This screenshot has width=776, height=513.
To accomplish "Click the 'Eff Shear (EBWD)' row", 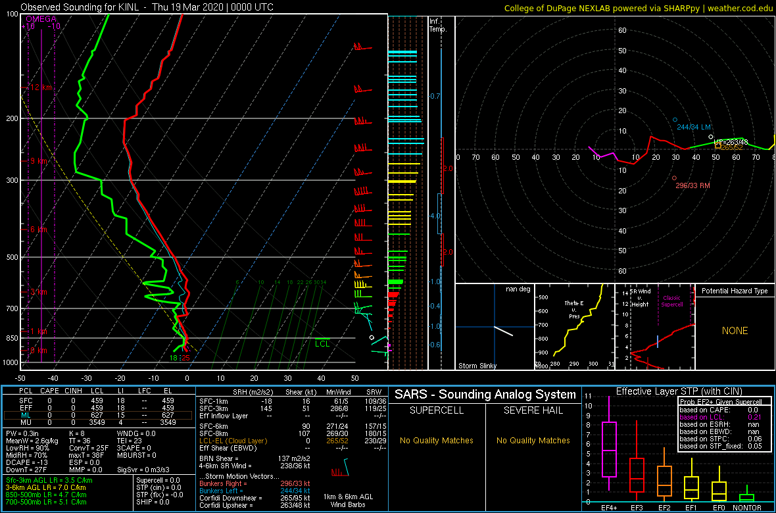I will click(295, 448).
